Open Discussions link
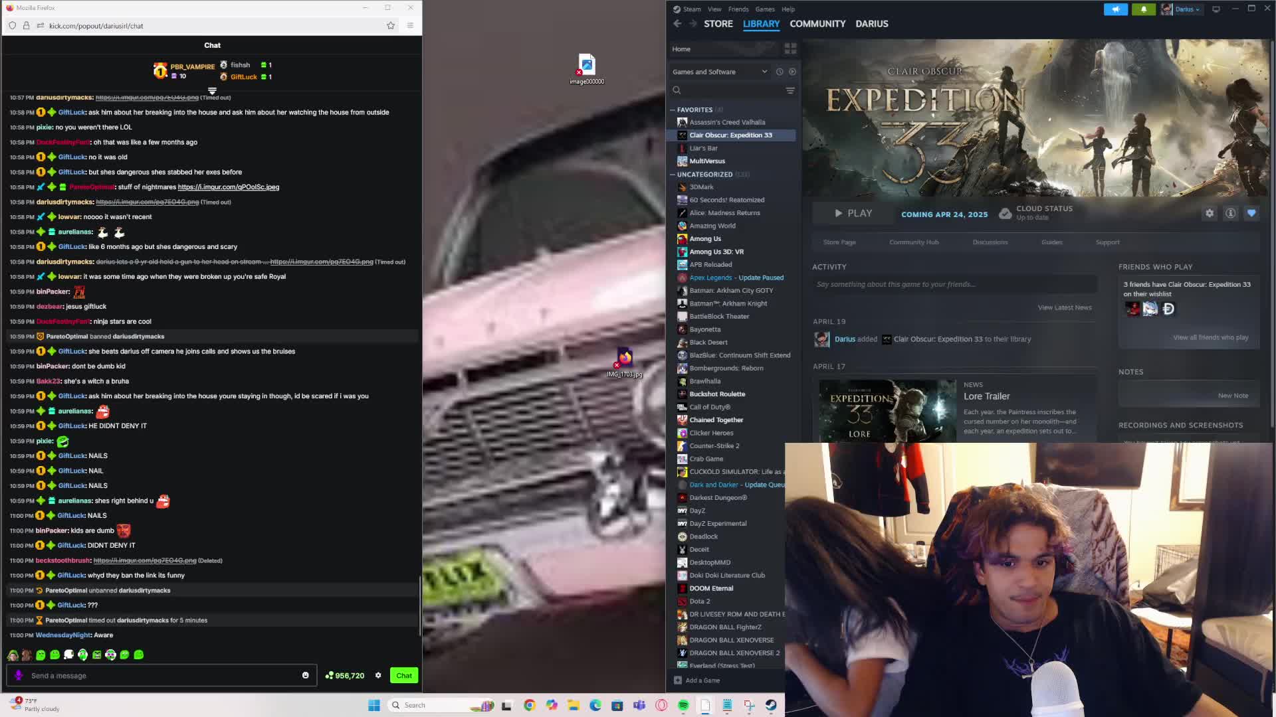The width and height of the screenshot is (1276, 717). click(990, 242)
